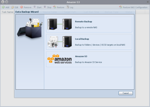The height and width of the screenshot is (107, 150).
Task: Click the green Add task icon
Action: pos(3,7)
